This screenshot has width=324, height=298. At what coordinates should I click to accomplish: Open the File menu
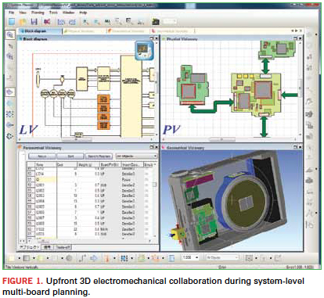pyautogui.click(x=12, y=13)
